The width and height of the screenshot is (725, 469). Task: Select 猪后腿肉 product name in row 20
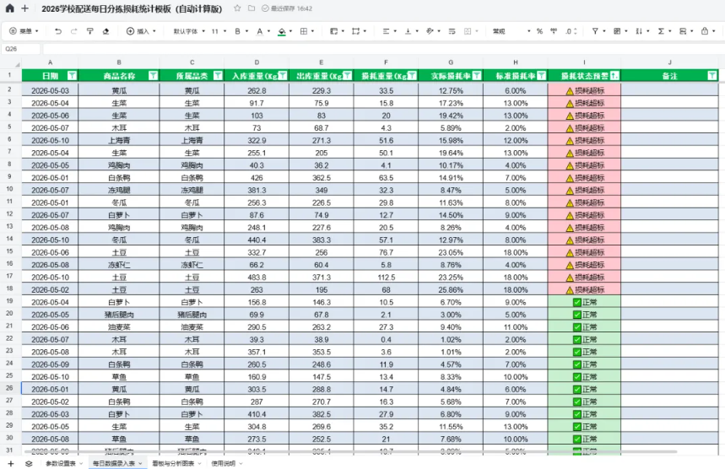[x=119, y=315]
